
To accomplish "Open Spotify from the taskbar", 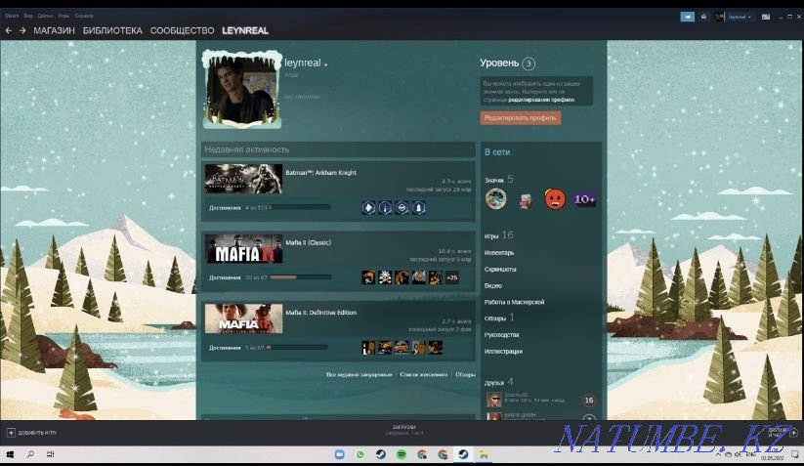I will [x=402, y=454].
